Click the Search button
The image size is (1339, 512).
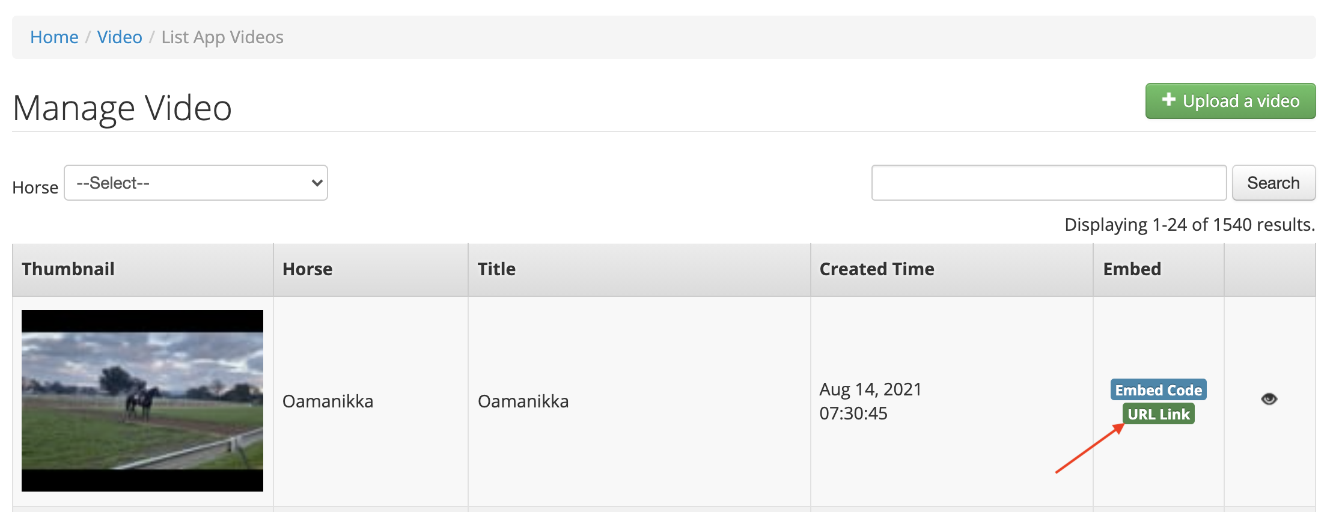(x=1273, y=183)
